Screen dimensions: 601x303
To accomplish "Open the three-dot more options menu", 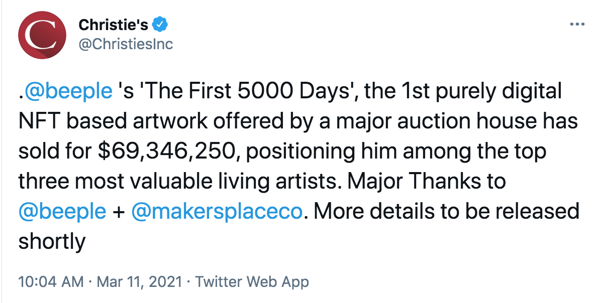I will (x=577, y=25).
